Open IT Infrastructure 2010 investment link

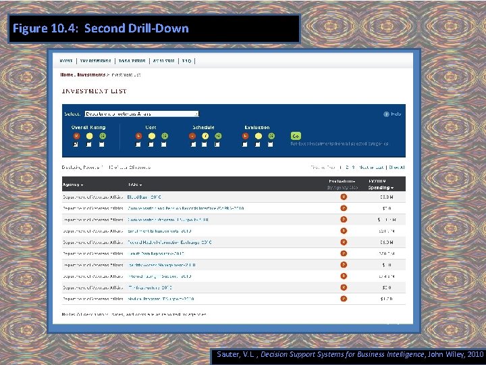[150, 288]
